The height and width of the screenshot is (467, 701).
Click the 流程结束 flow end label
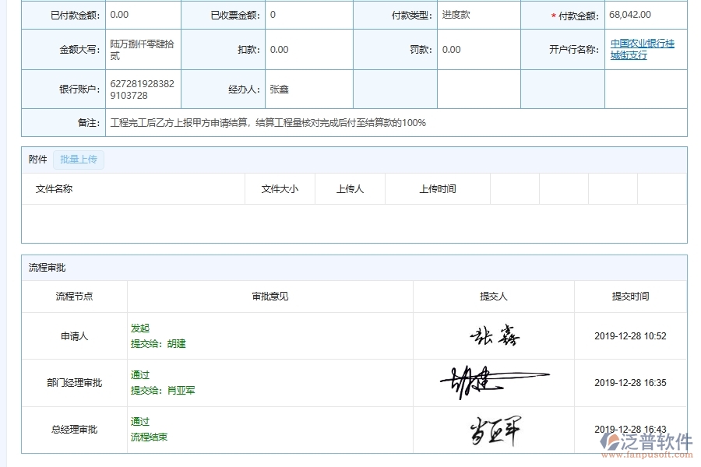[x=150, y=437]
